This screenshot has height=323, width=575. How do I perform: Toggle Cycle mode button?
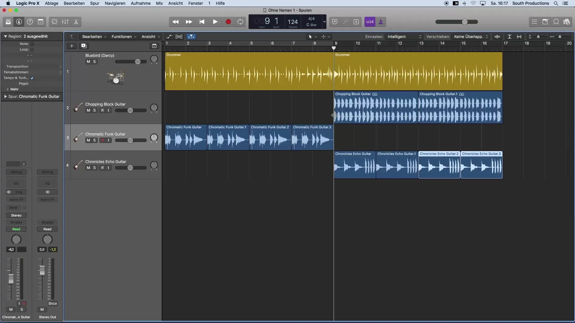(x=240, y=22)
